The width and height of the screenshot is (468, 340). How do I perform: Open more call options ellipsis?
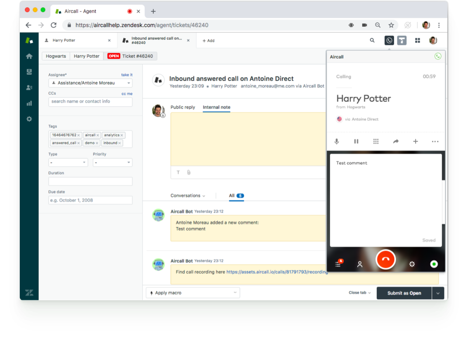(435, 142)
